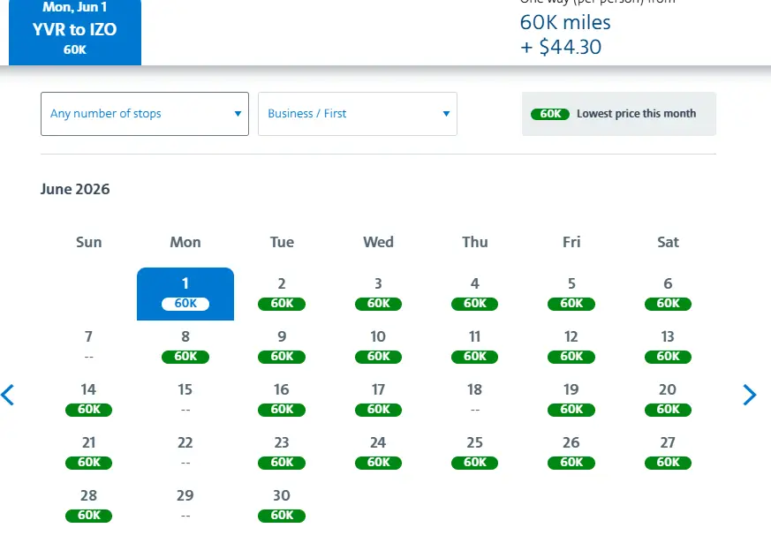Screen dimensions: 771x543
Task: Open the 'Any number of stops' dropdown
Action: point(144,114)
